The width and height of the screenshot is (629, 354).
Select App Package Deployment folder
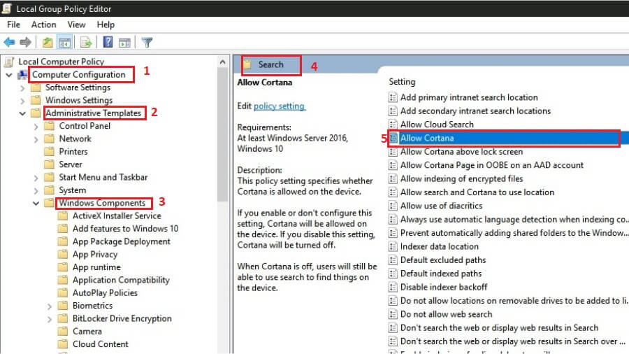coord(121,241)
